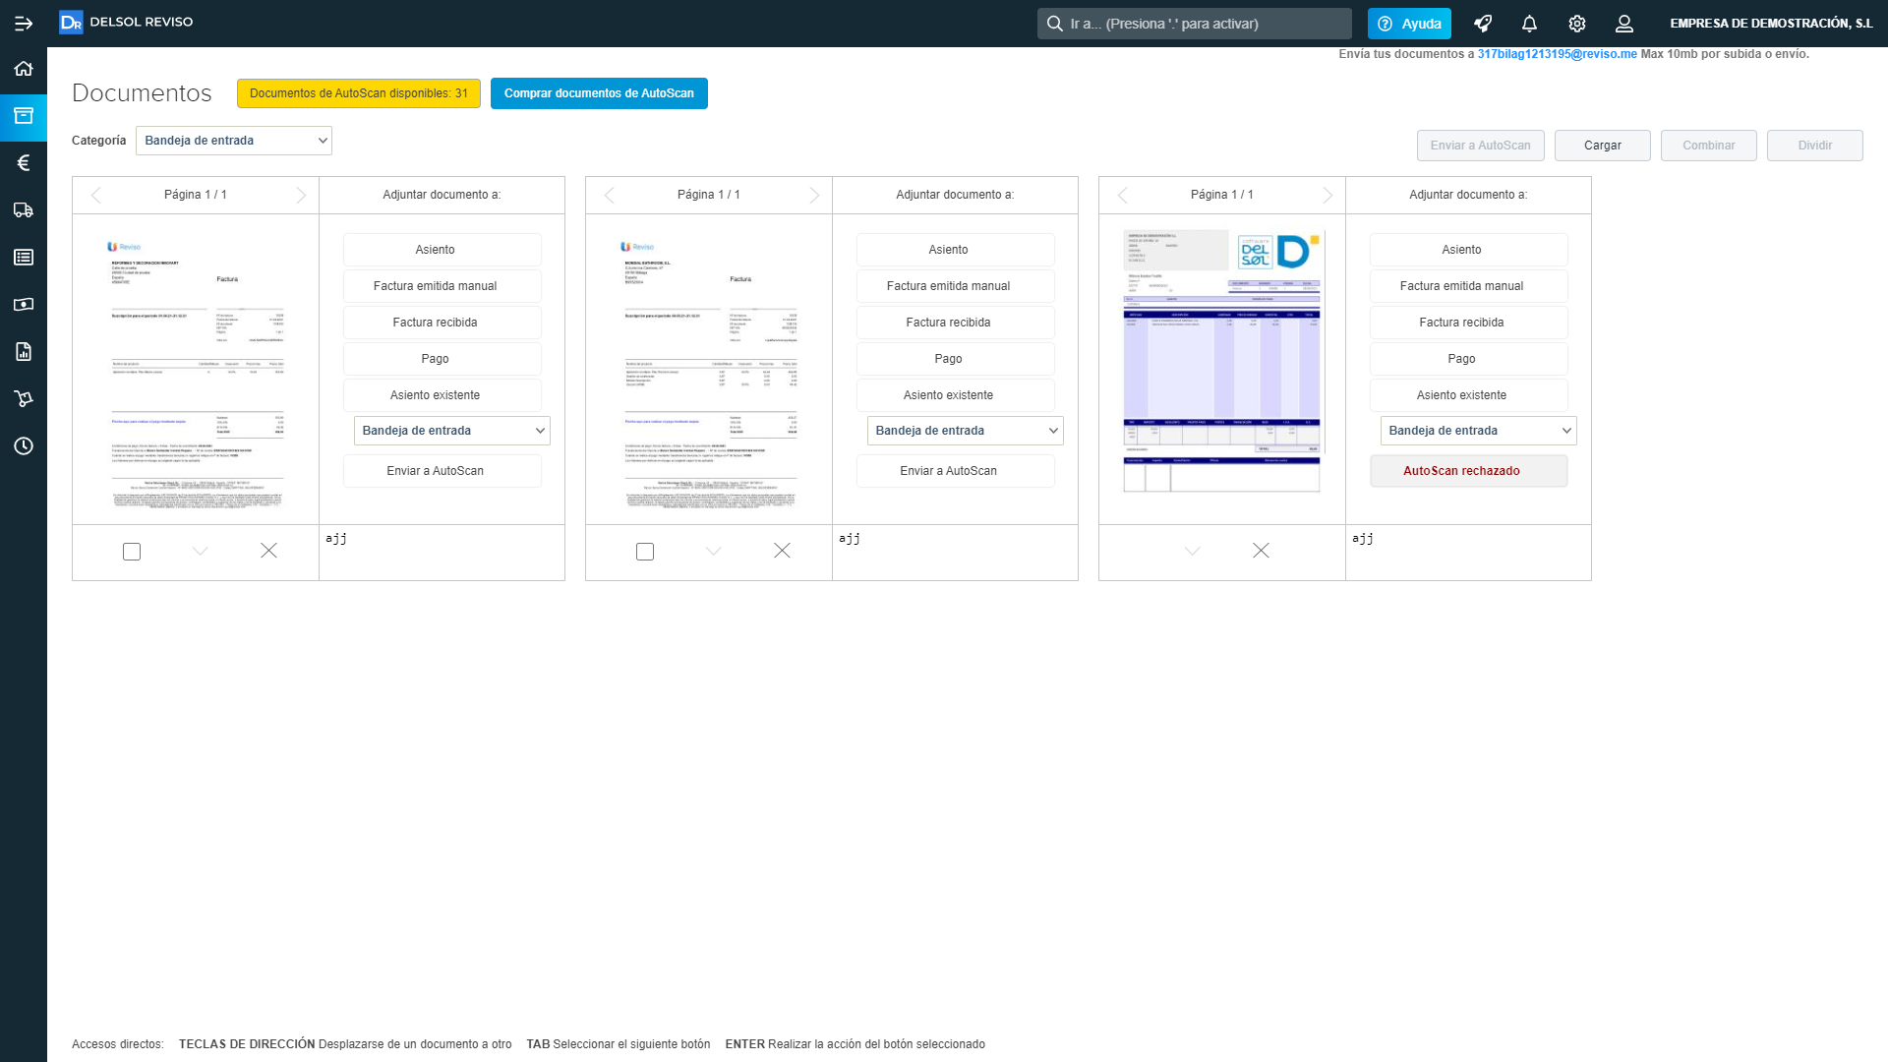
Task: Open the home icon in sidebar
Action: [x=24, y=69]
